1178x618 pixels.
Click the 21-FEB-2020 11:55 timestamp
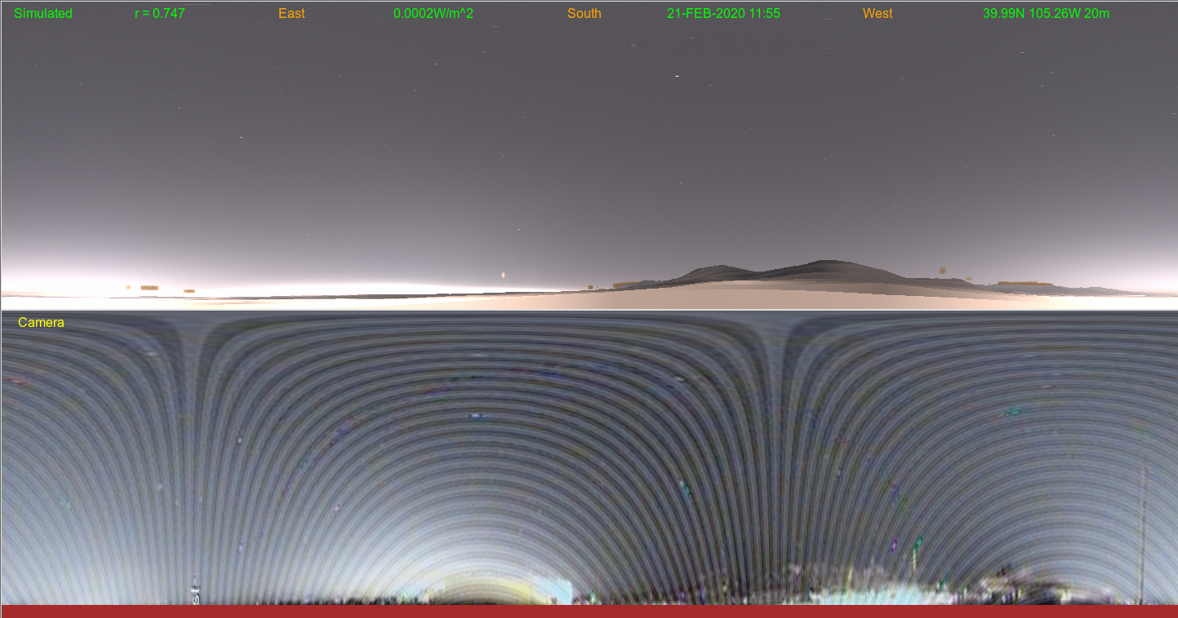tap(723, 14)
